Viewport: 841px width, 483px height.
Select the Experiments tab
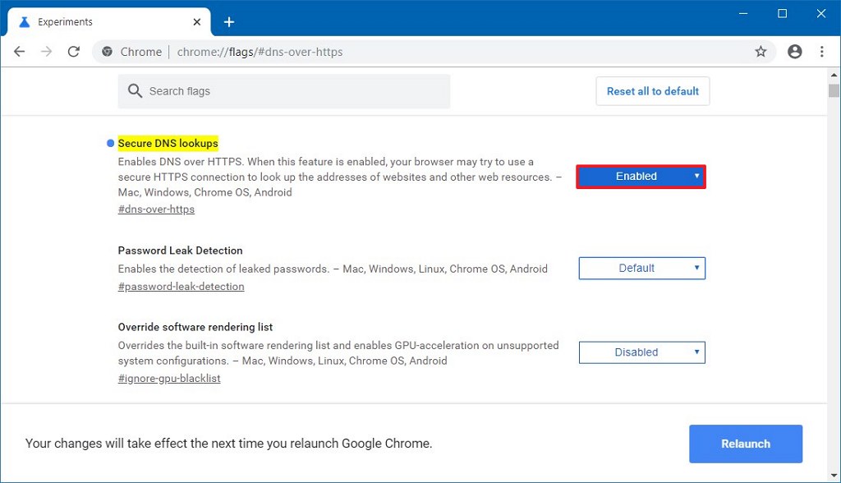[99, 22]
